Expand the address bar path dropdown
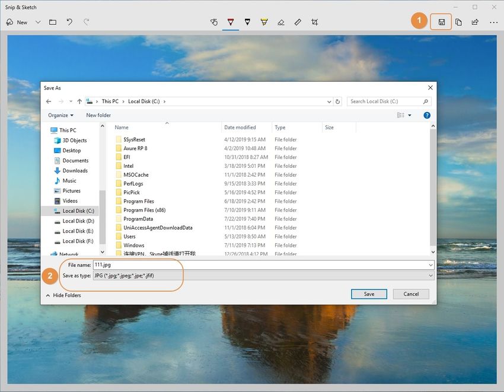Screen dimensions: 504x392 [329, 101]
